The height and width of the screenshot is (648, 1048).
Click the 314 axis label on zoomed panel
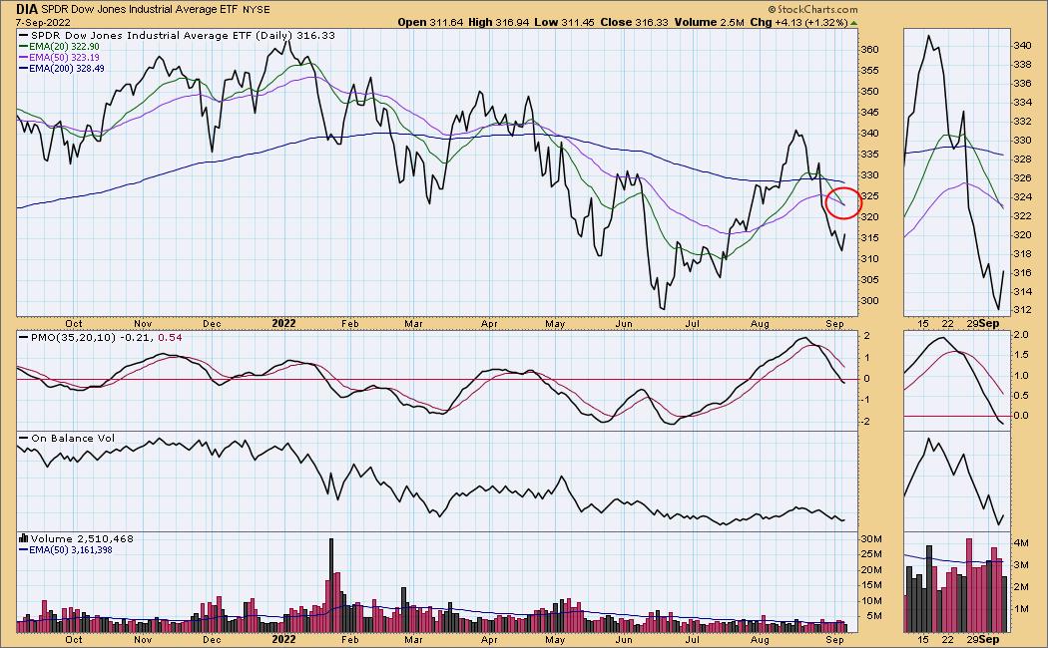[x=1023, y=292]
